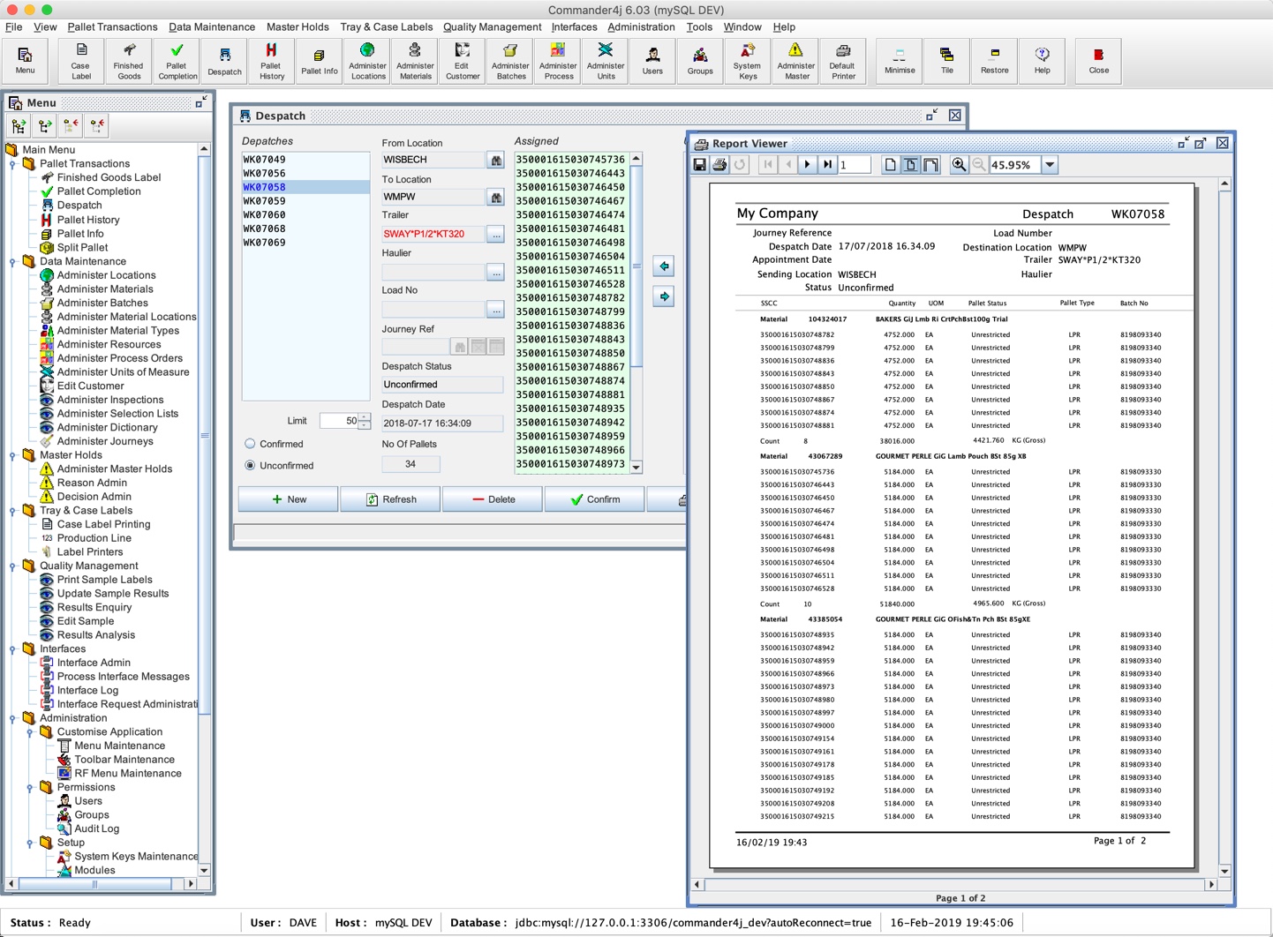The height and width of the screenshot is (937, 1273).
Task: Click the zoom in magnifier icon
Action: 959,165
